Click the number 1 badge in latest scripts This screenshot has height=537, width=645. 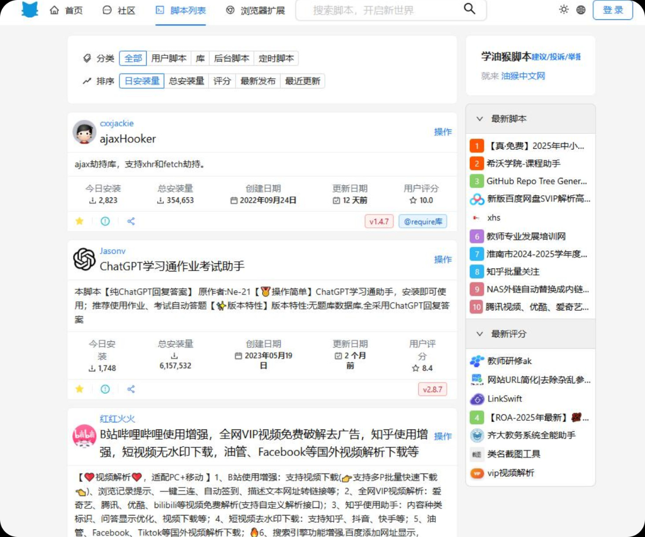point(477,146)
